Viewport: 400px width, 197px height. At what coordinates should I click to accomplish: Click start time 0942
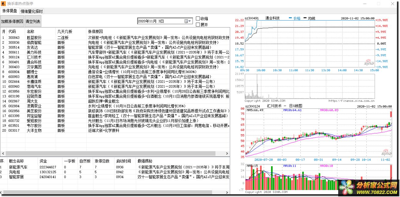click(120, 172)
